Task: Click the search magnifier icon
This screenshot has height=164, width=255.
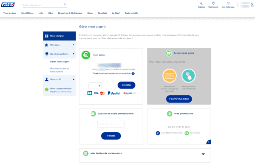Action: (65, 5)
